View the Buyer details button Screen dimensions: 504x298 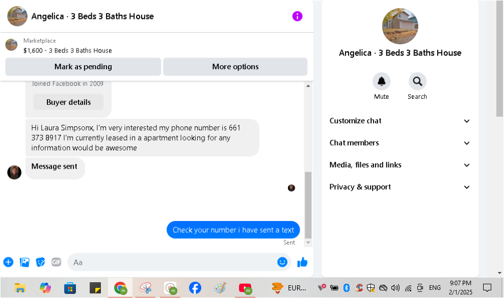pos(68,102)
